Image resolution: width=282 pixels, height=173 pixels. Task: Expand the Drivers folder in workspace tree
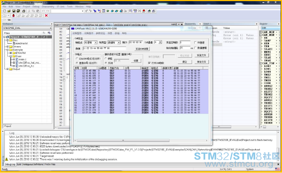7,47
